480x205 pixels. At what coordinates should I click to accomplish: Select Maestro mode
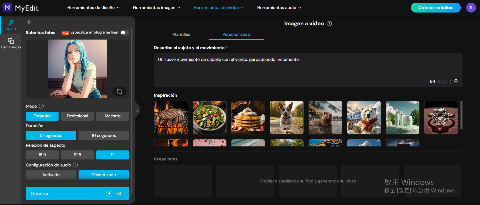coord(113,116)
